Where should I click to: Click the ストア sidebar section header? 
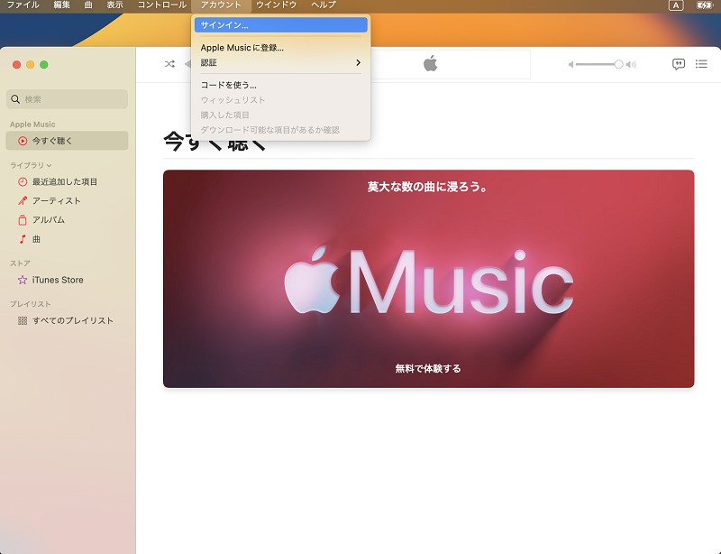20,263
